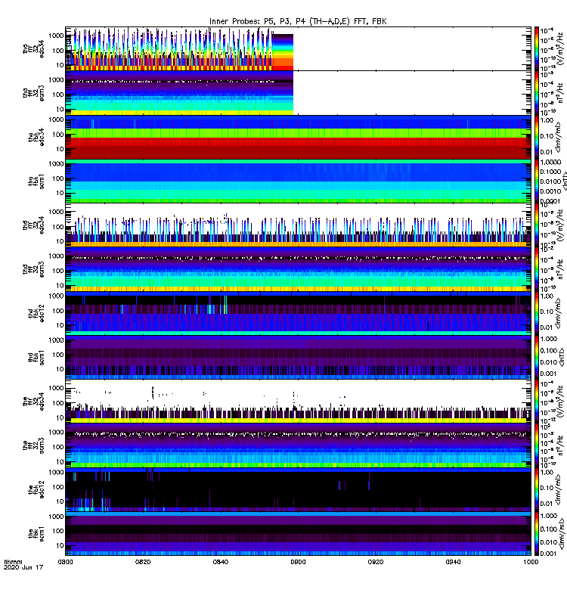567x605 pixels.
Task: Click the '0820' time axis label
Action: point(143,562)
